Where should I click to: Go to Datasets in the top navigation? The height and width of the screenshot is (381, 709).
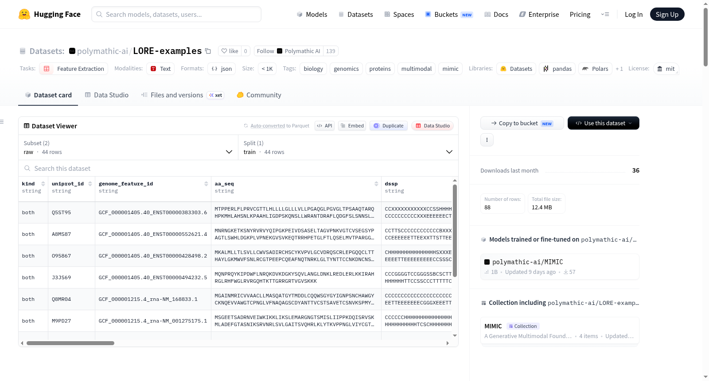(356, 14)
